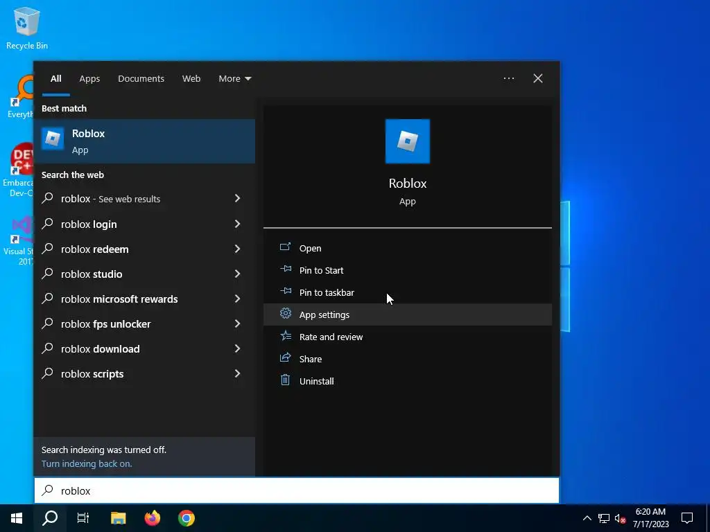The height and width of the screenshot is (532, 710).
Task: Open Task View on taskbar
Action: [83, 518]
